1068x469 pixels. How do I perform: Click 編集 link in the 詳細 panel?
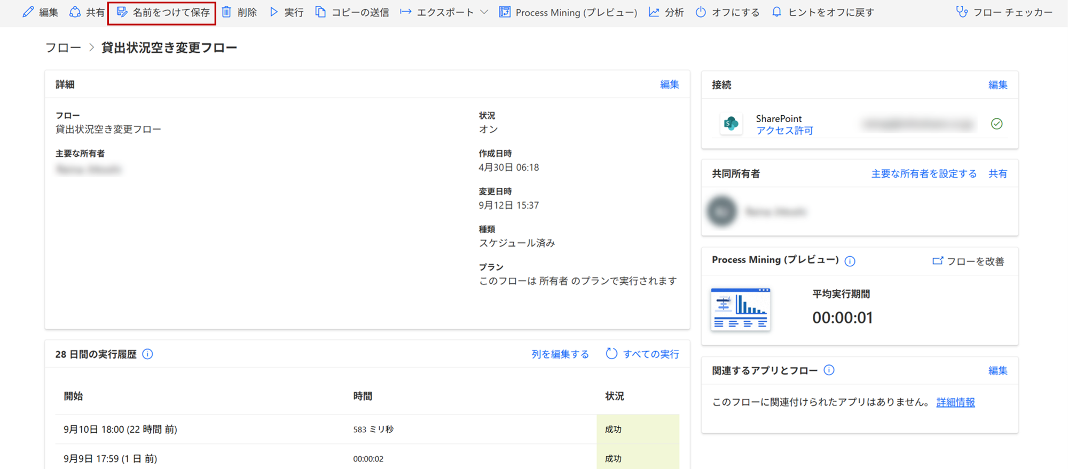point(669,84)
